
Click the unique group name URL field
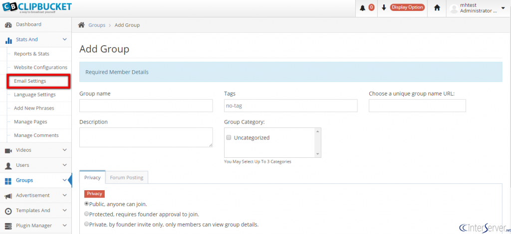click(417, 106)
